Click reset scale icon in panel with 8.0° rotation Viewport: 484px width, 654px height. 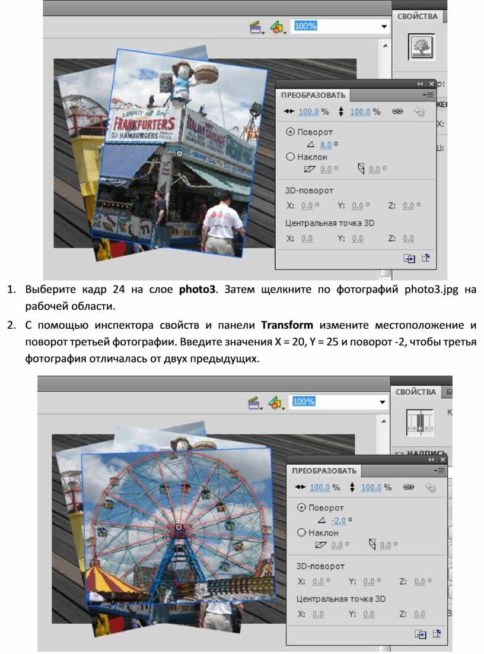click(419, 112)
